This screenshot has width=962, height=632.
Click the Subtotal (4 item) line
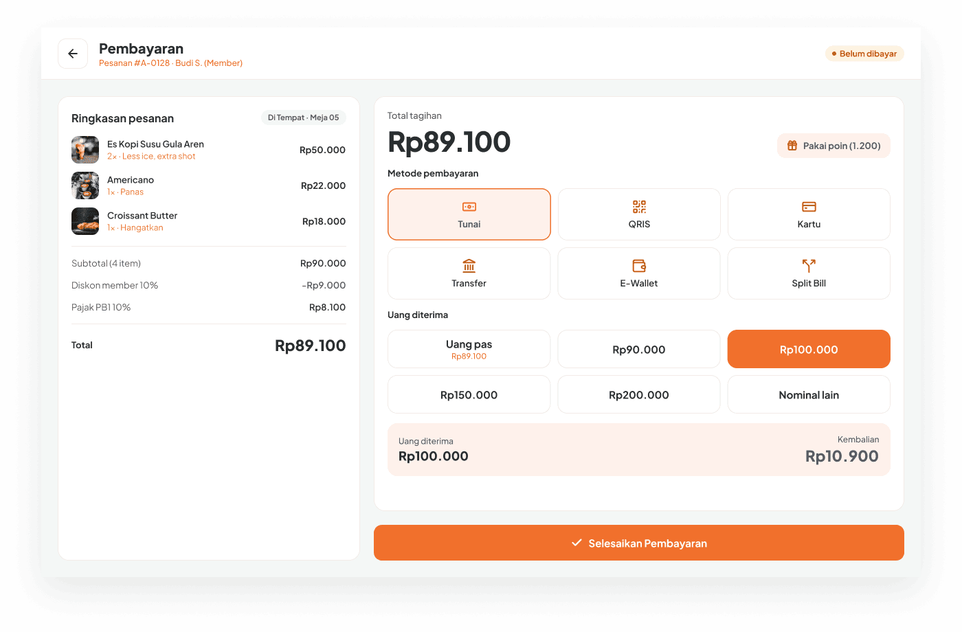[x=209, y=263]
